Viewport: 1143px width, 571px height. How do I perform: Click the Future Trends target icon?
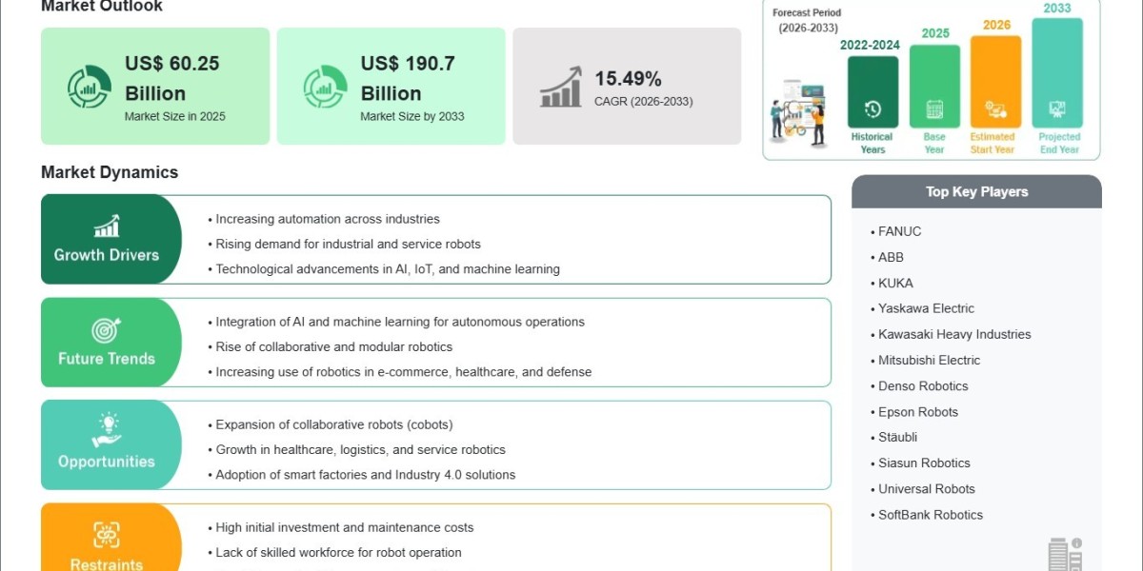[107, 330]
